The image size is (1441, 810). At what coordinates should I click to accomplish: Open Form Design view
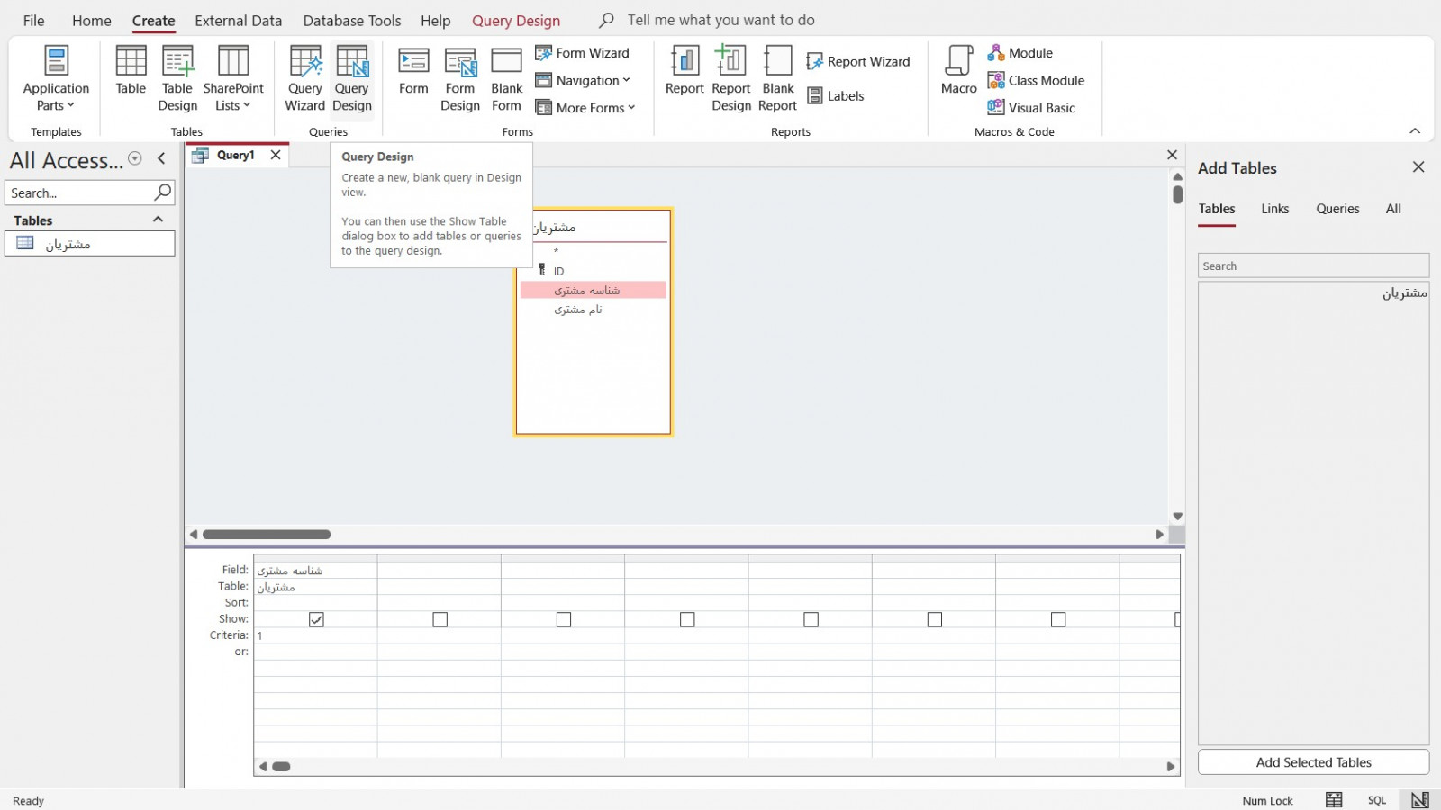pos(460,79)
